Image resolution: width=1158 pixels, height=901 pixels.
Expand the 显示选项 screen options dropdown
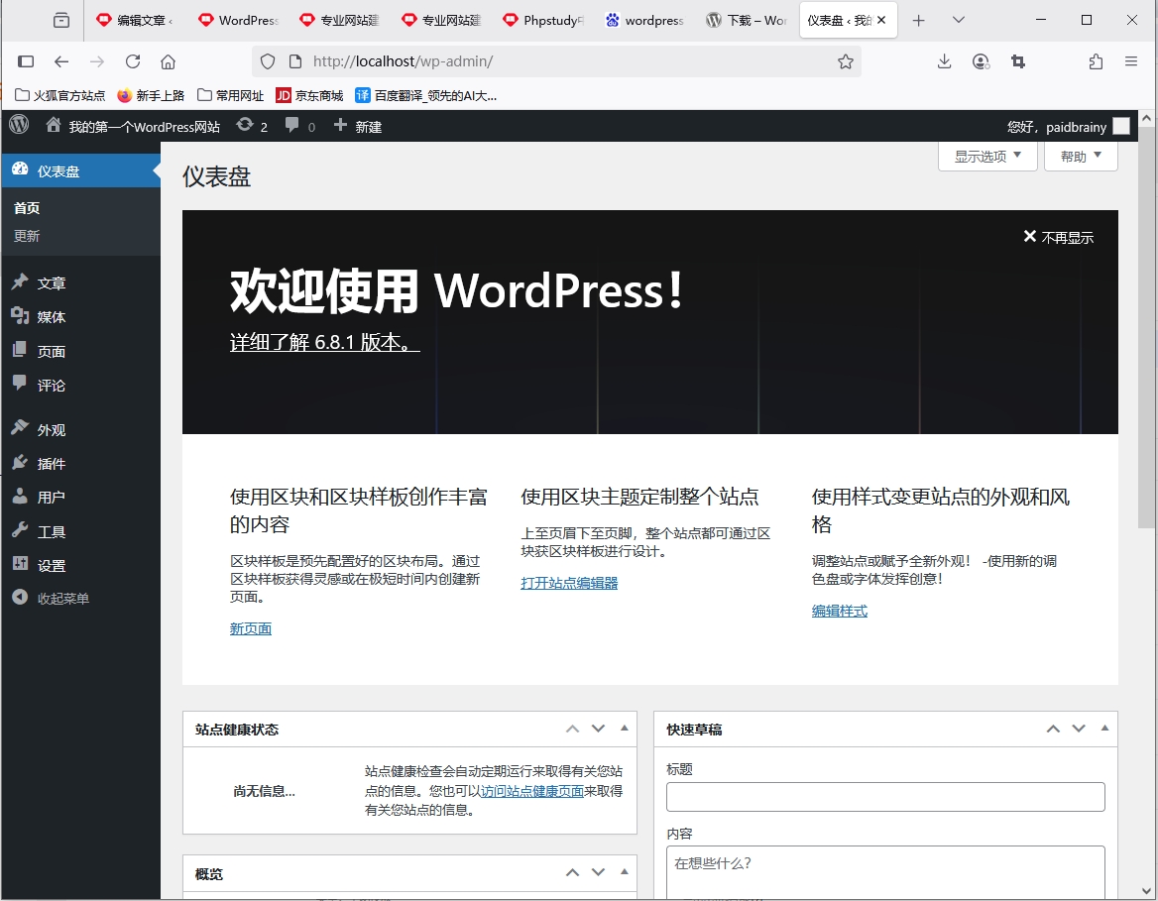coord(987,156)
